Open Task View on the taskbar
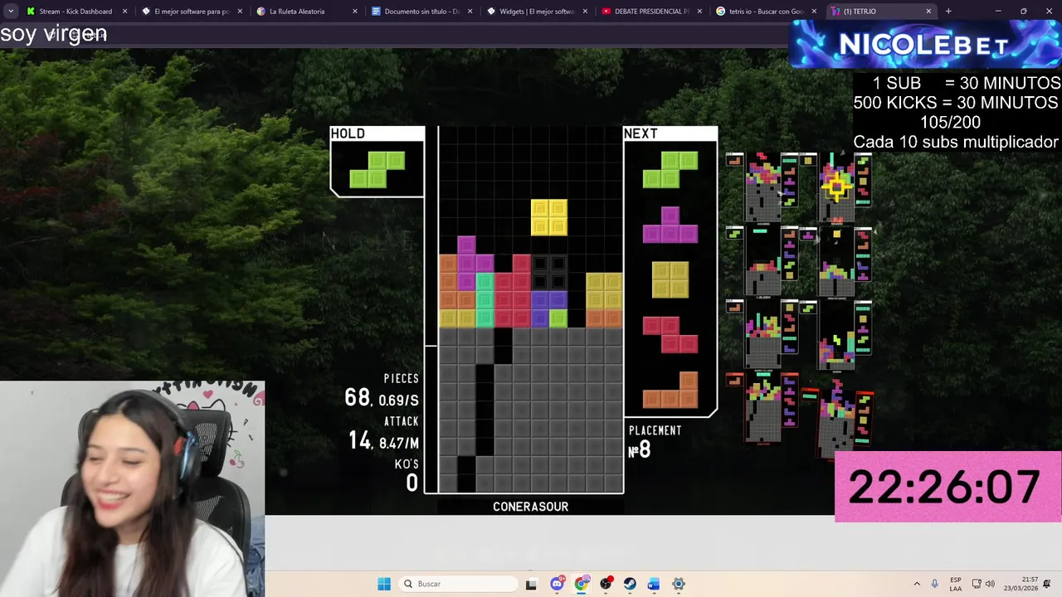The width and height of the screenshot is (1062, 597). [531, 584]
